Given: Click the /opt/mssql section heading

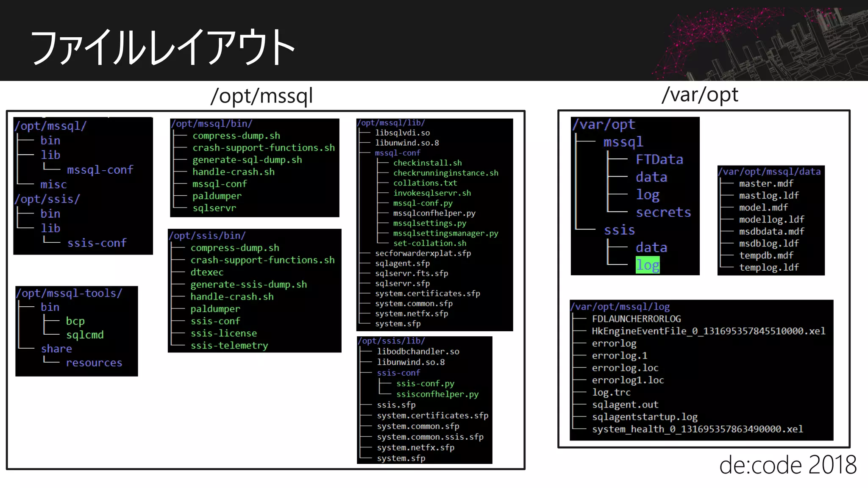Looking at the screenshot, I should (x=262, y=96).
